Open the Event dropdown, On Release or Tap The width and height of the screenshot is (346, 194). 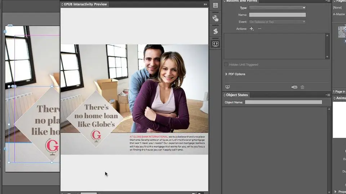278,22
